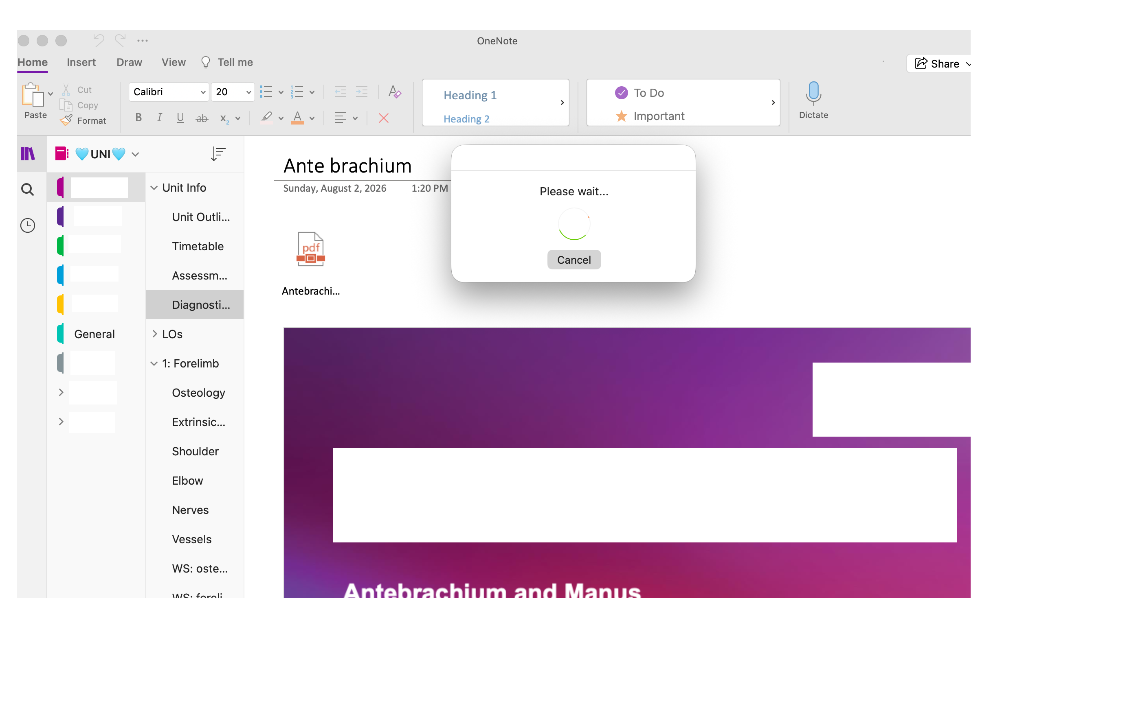This screenshot has width=1147, height=717.
Task: Apply the font color swatch
Action: [x=298, y=118]
